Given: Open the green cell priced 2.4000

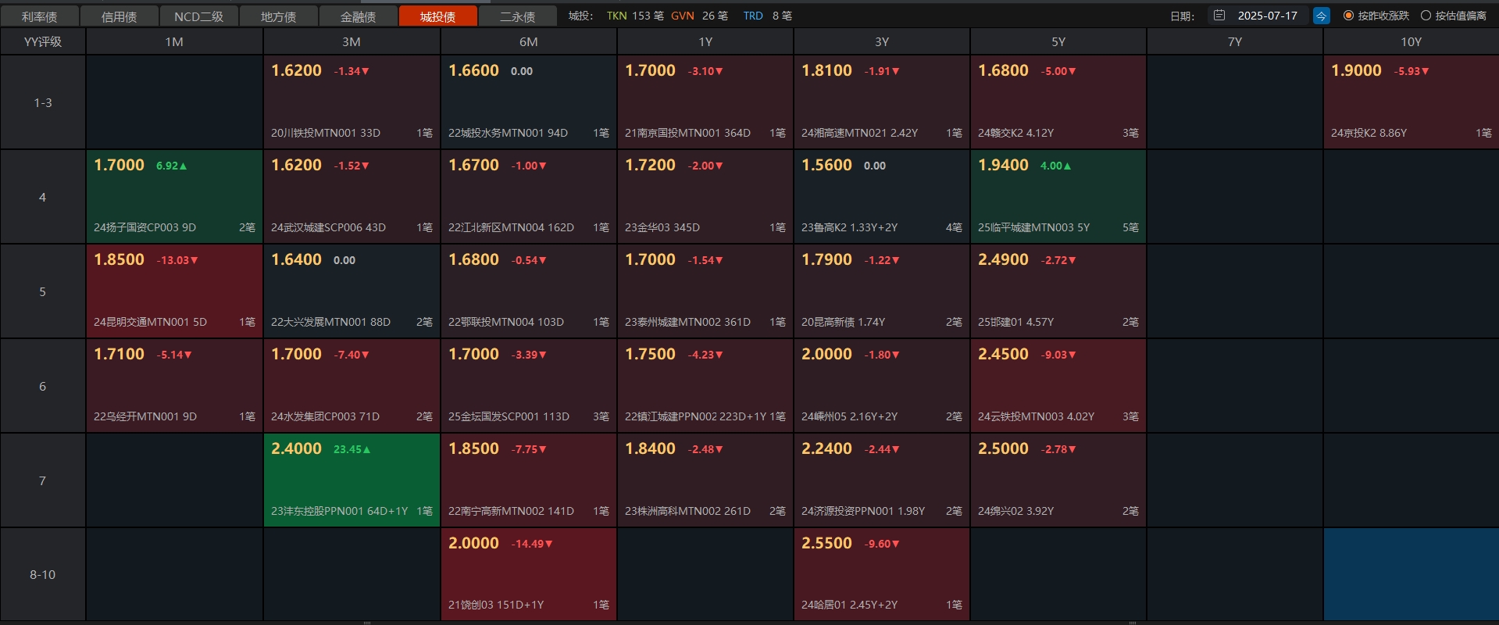Looking at the screenshot, I should click(x=352, y=480).
